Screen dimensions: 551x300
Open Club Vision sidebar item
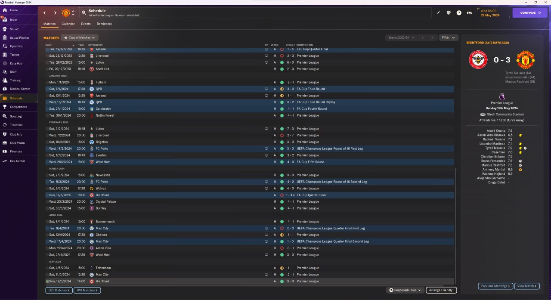[17, 143]
